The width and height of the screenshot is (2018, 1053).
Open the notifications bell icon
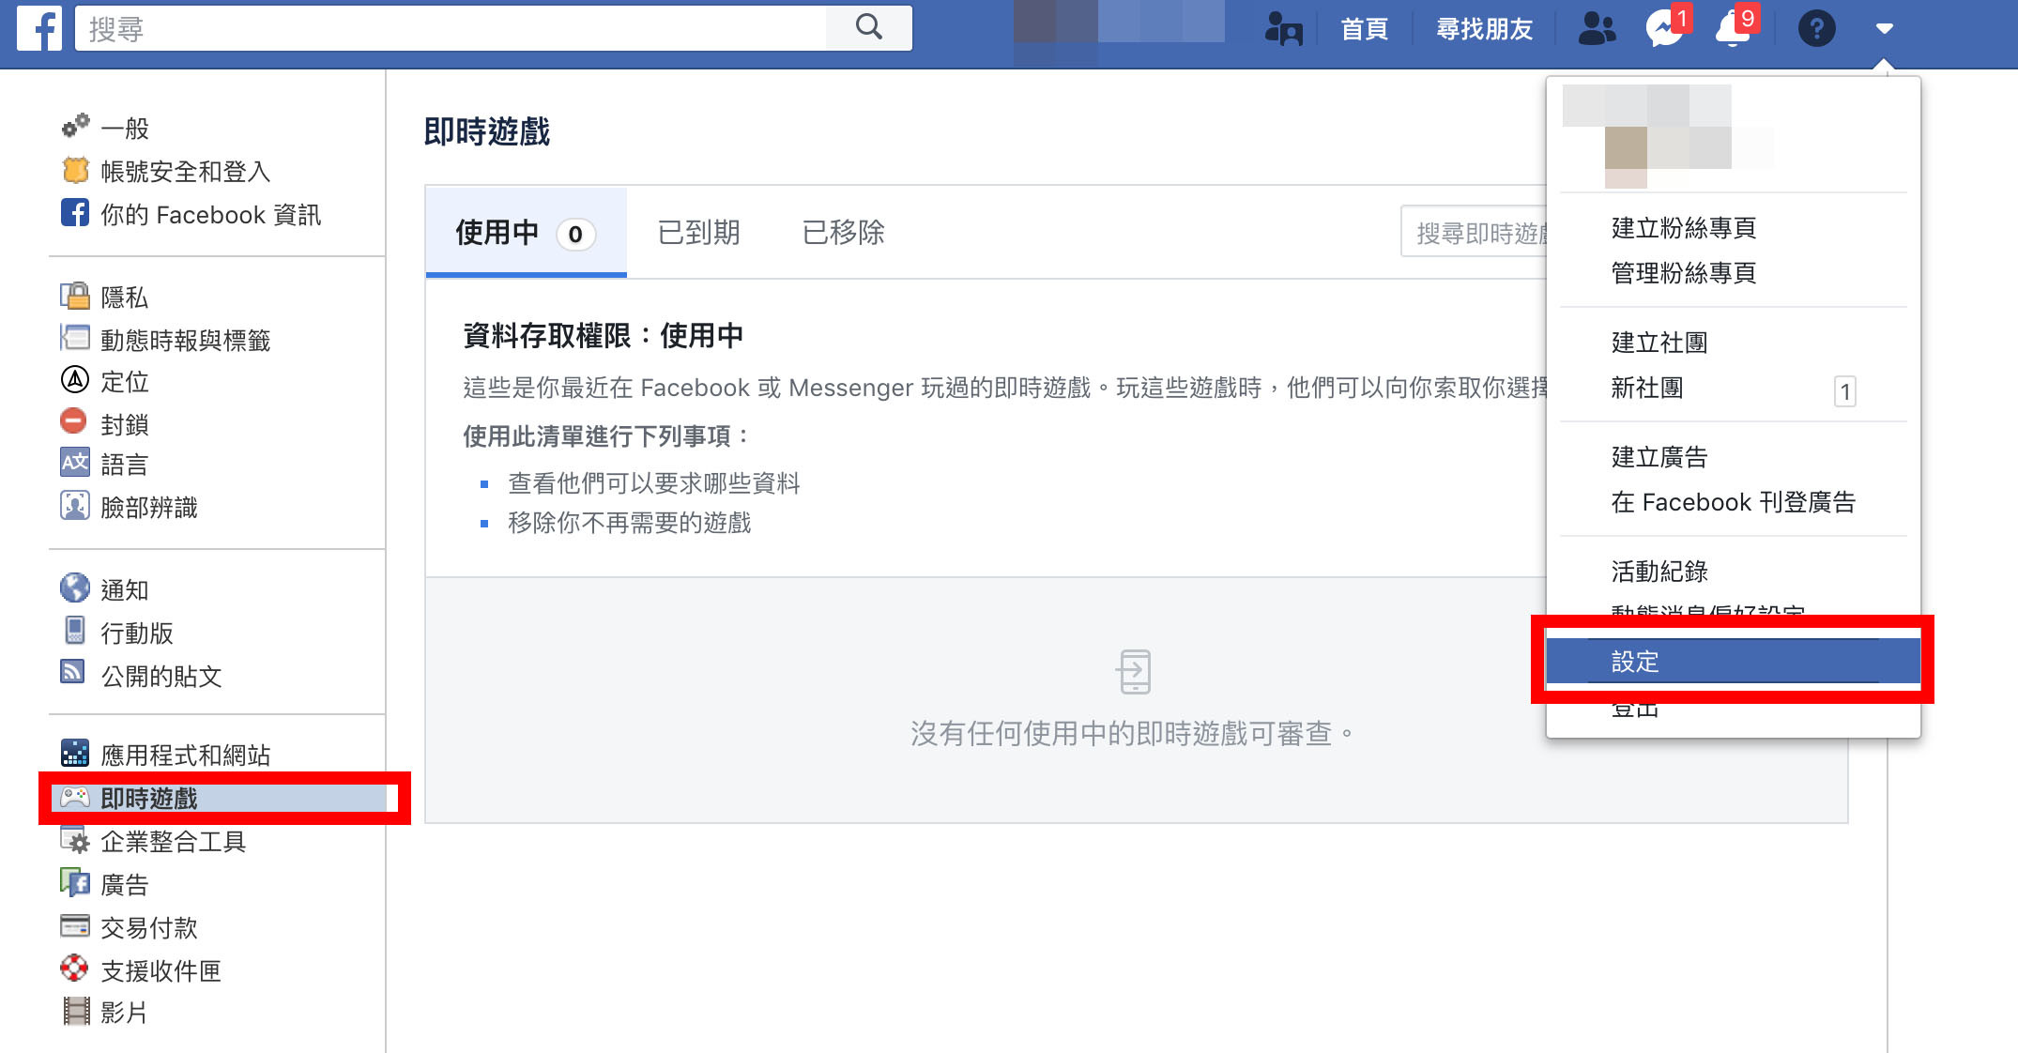[x=1733, y=28]
